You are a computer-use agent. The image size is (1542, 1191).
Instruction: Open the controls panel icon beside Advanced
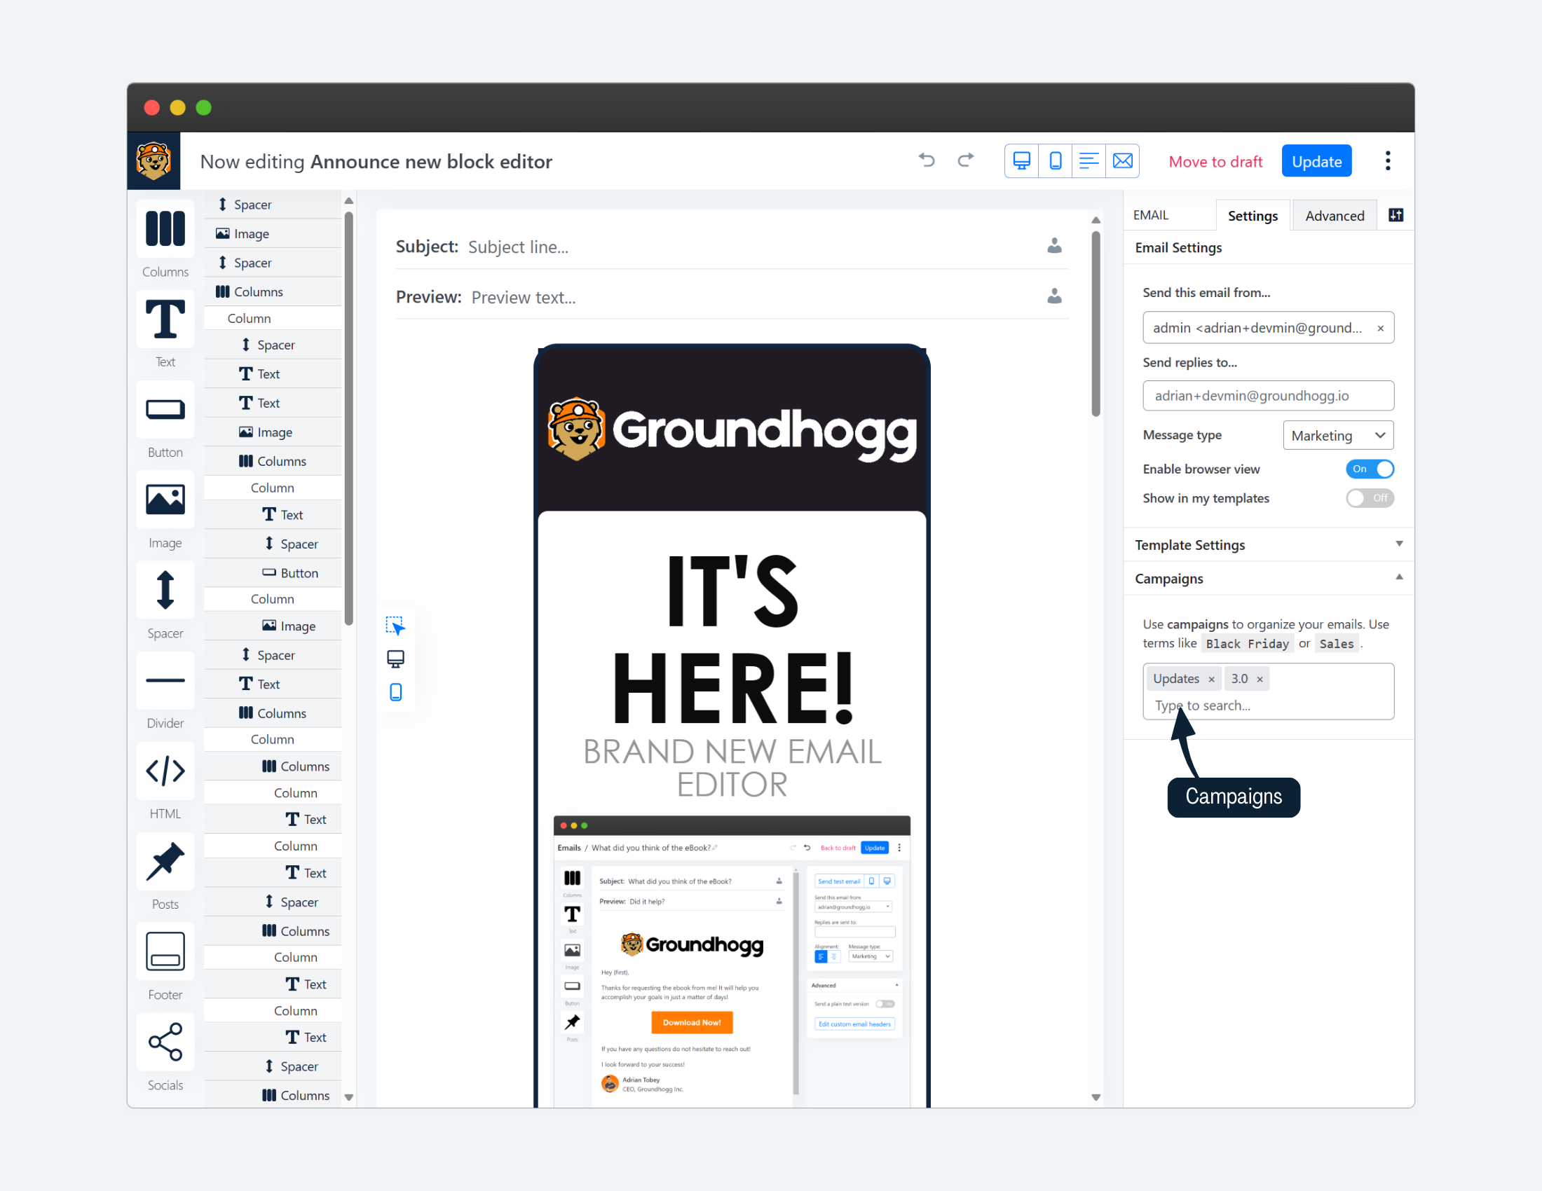click(x=1396, y=215)
